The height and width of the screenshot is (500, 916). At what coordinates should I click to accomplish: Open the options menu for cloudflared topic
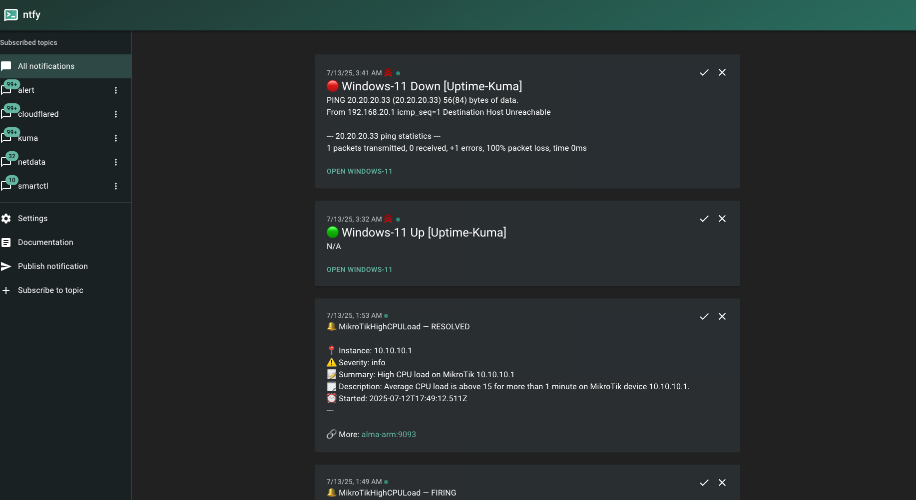[116, 114]
